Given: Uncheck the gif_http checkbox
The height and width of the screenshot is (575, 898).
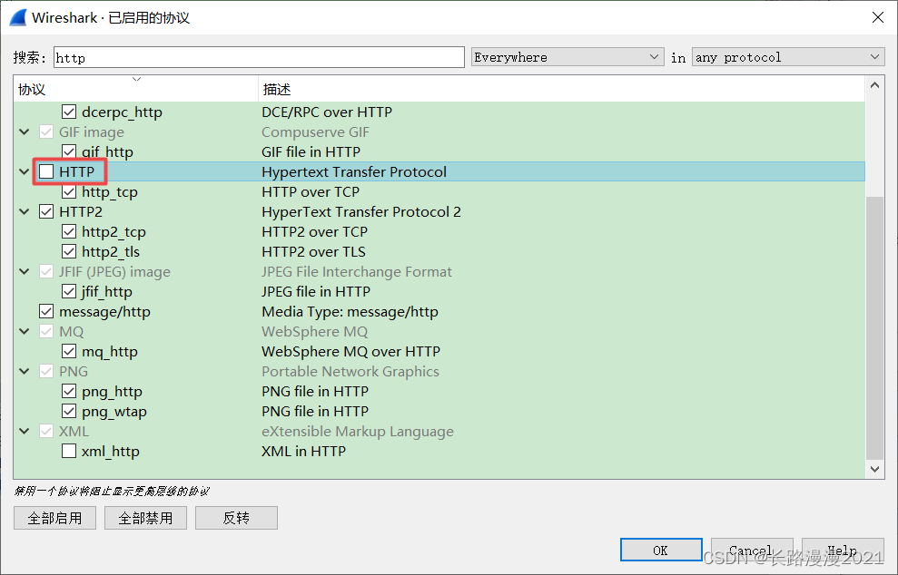Looking at the screenshot, I should click(x=69, y=151).
